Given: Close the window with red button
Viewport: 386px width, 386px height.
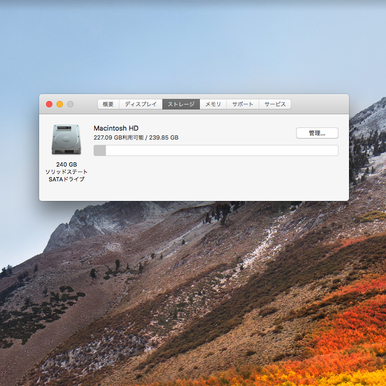Looking at the screenshot, I should tap(49, 104).
